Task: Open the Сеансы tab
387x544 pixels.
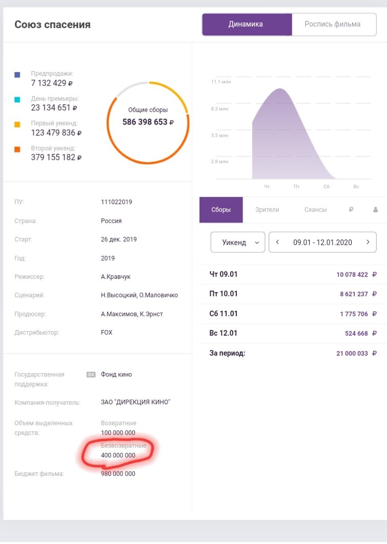Action: pos(315,209)
